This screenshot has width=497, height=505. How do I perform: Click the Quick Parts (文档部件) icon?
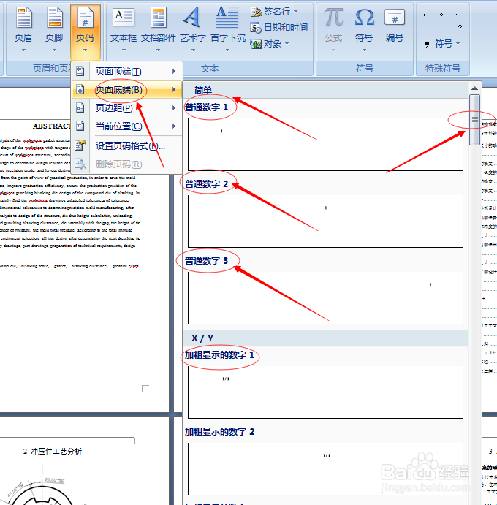click(159, 18)
